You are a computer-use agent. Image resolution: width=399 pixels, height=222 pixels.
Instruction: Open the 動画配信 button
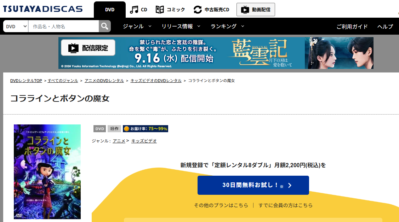(x=256, y=10)
